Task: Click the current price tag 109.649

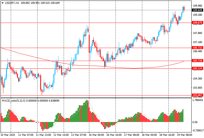Action: tap(197, 10)
